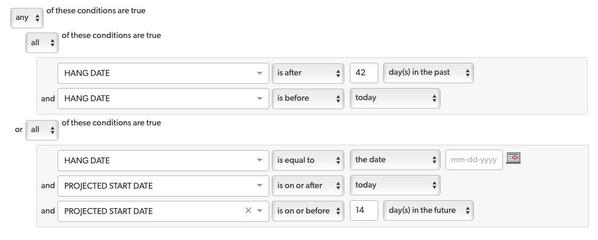Edit the 14 days number field

tap(364, 210)
